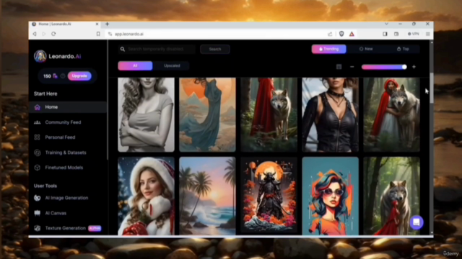Select the Home | Leonardo.Ai tab

[66, 24]
